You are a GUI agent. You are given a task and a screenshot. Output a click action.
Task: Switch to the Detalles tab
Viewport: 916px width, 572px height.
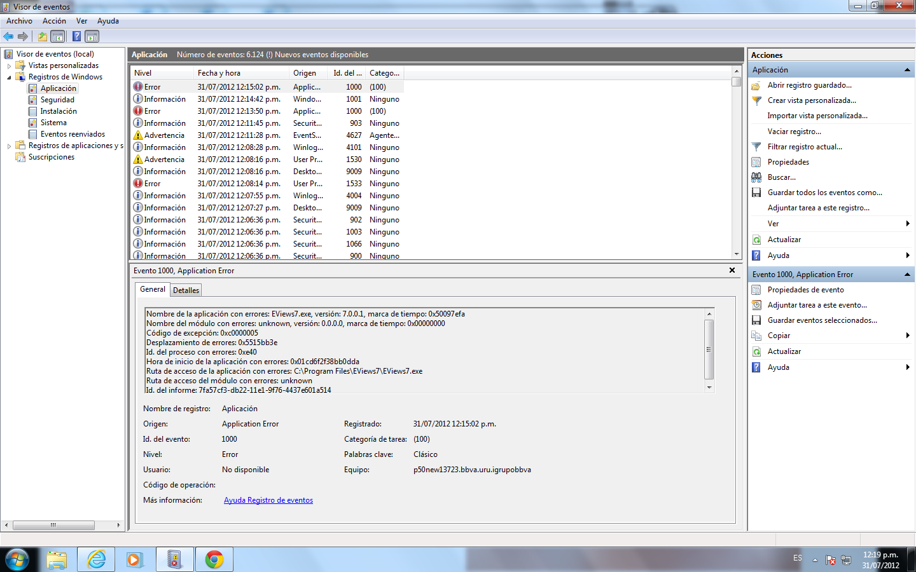(186, 290)
